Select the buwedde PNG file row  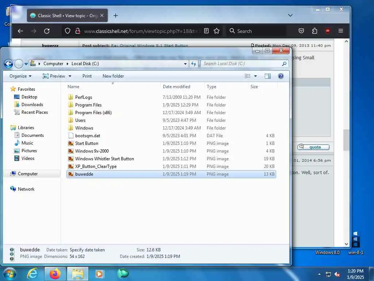pos(171,174)
